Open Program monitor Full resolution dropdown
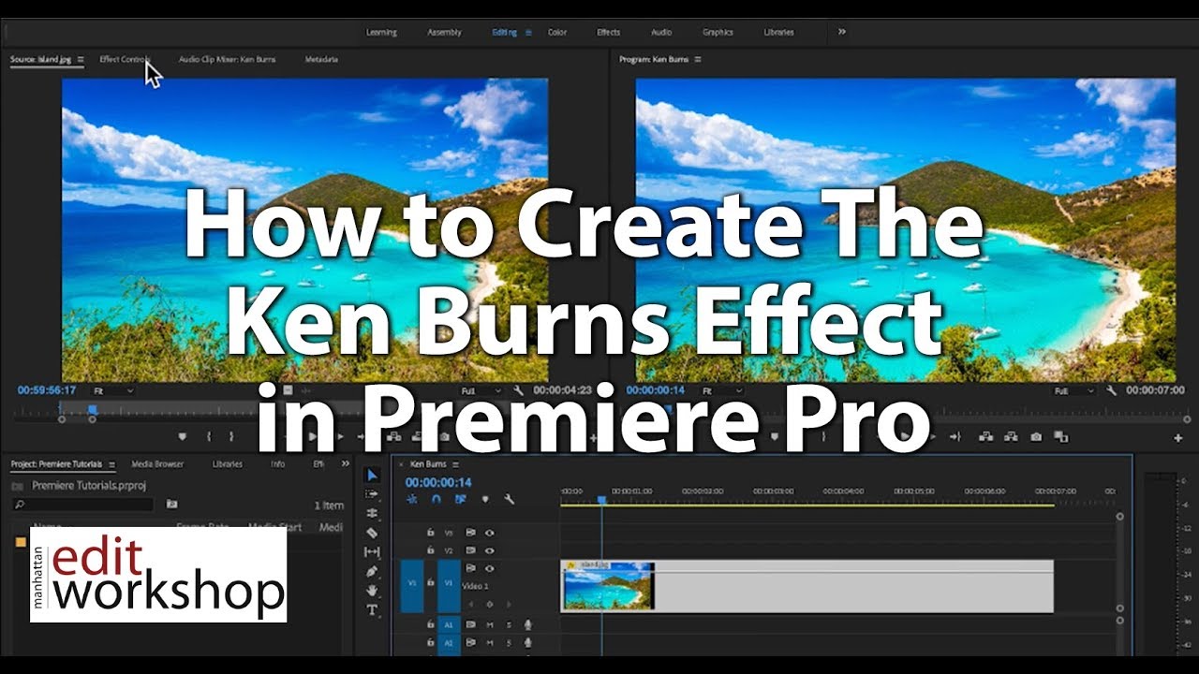The width and height of the screenshot is (1199, 674). tap(1074, 390)
